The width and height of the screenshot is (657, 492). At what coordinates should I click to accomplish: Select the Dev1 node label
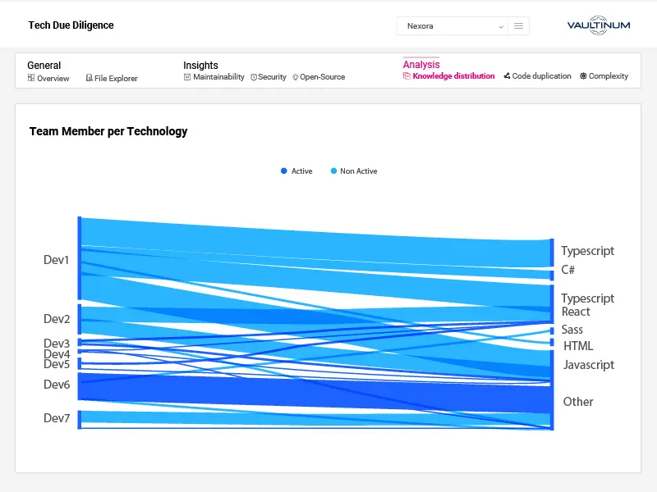[56, 260]
